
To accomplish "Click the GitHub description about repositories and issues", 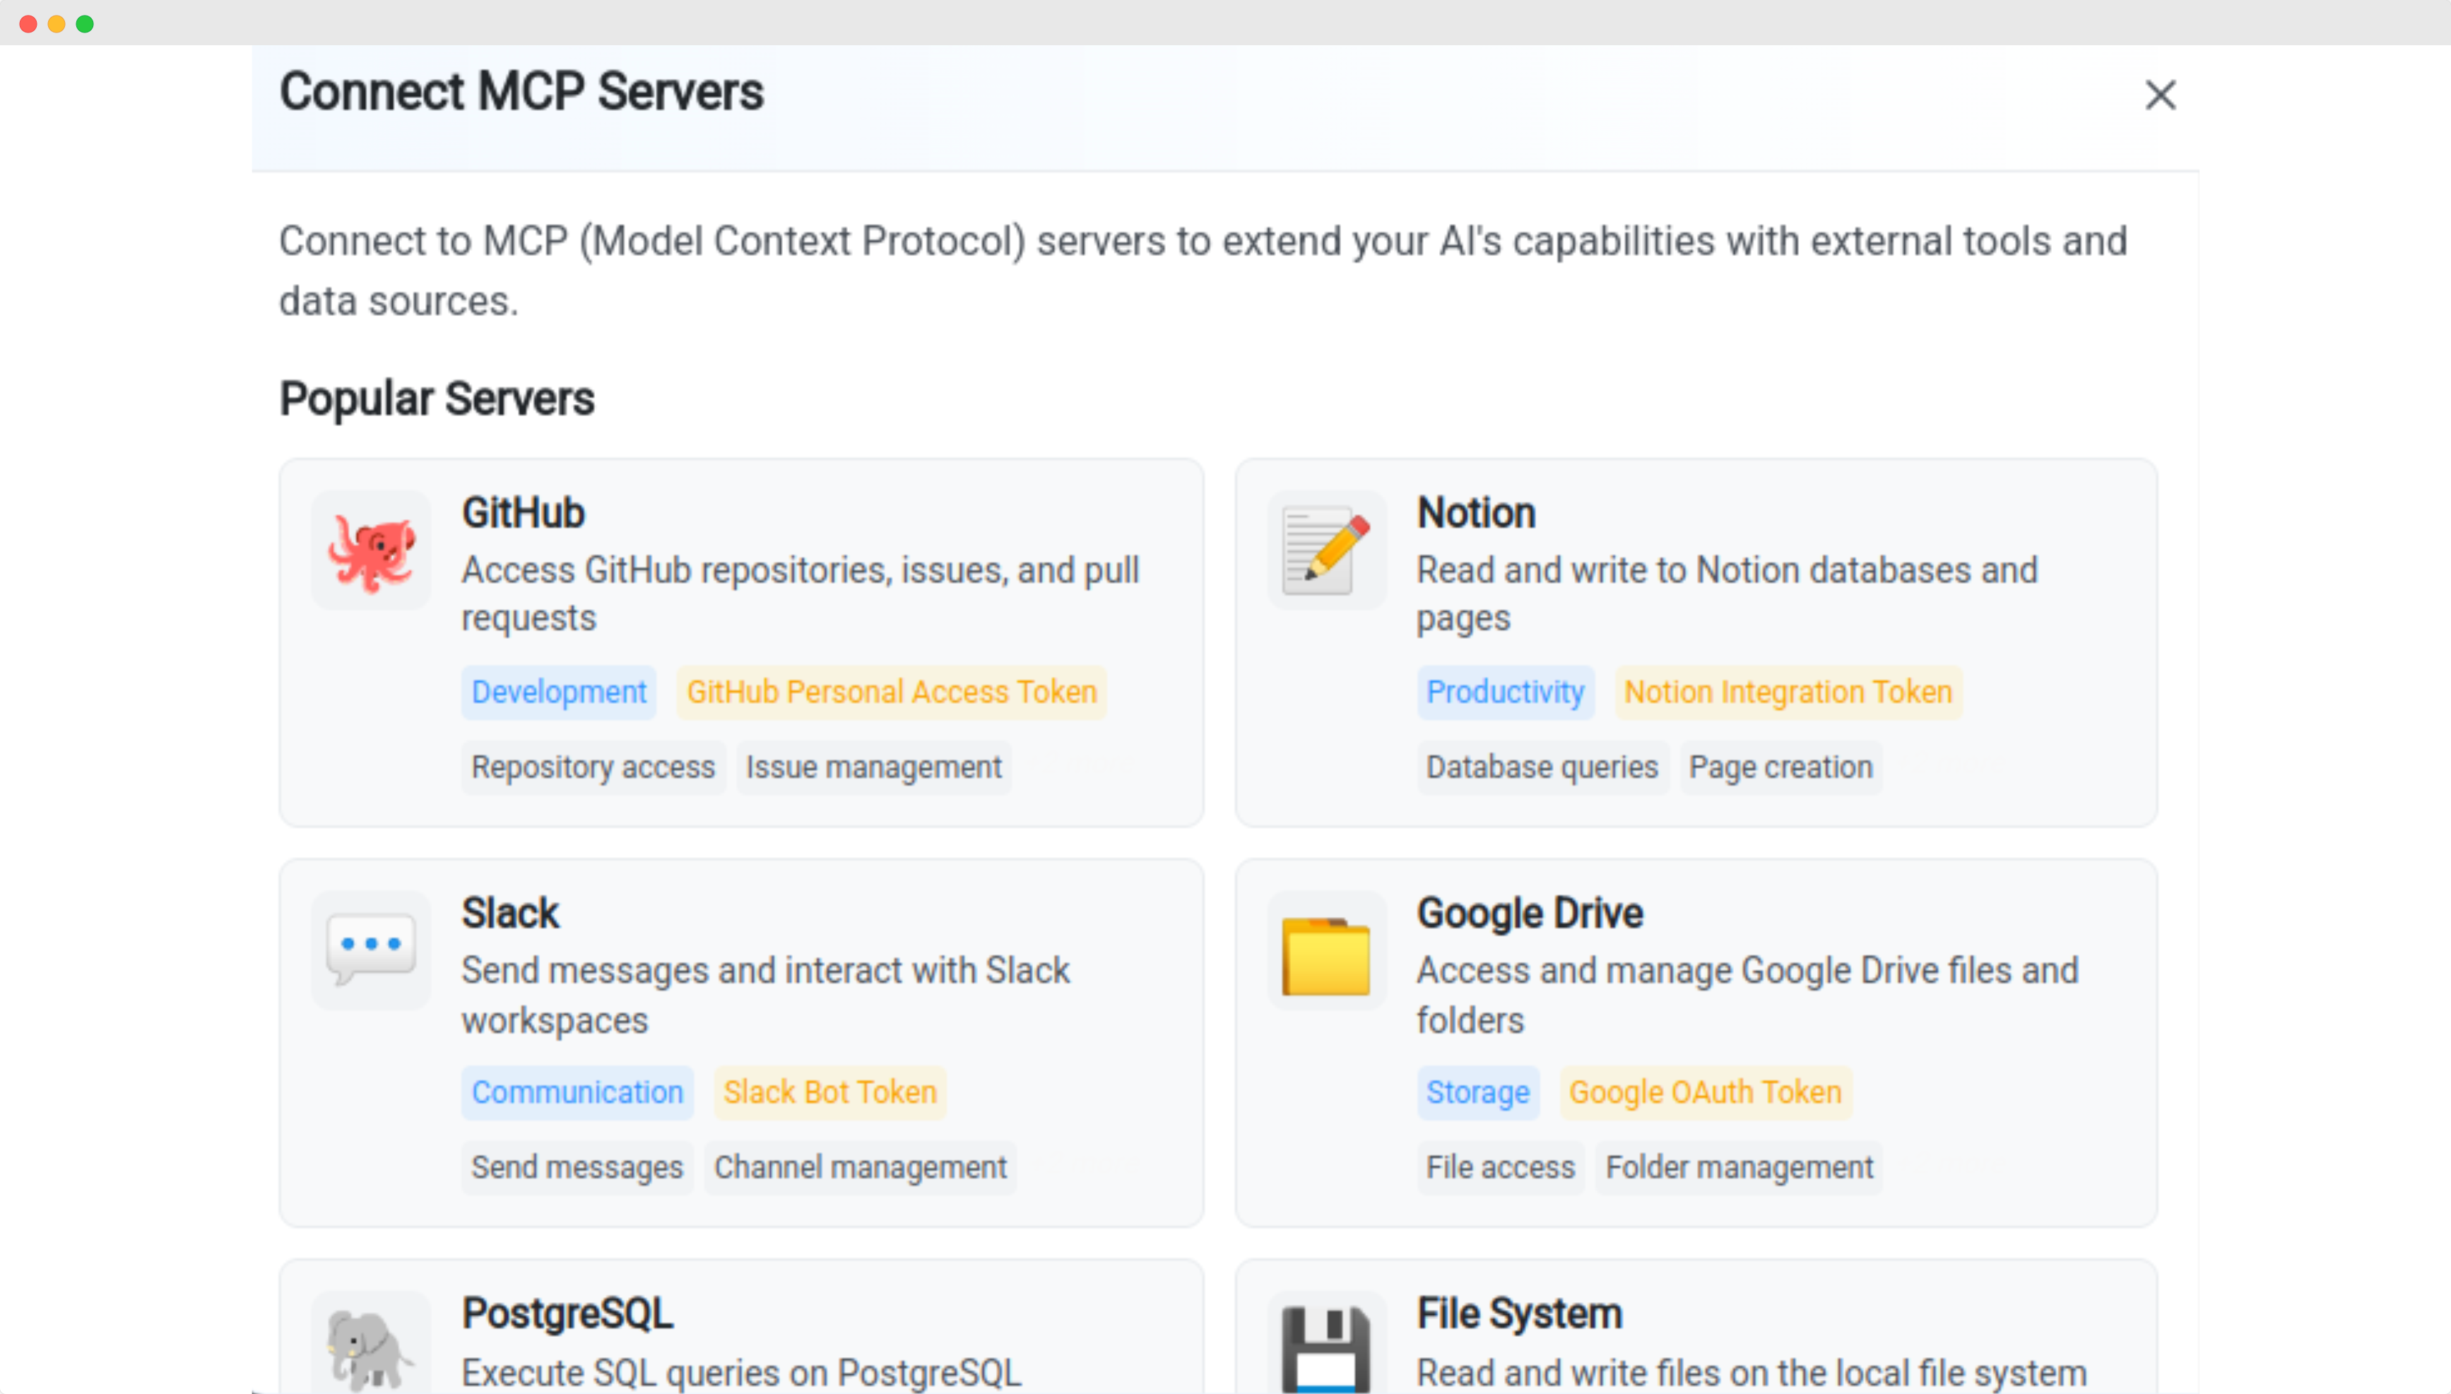I will pos(801,593).
